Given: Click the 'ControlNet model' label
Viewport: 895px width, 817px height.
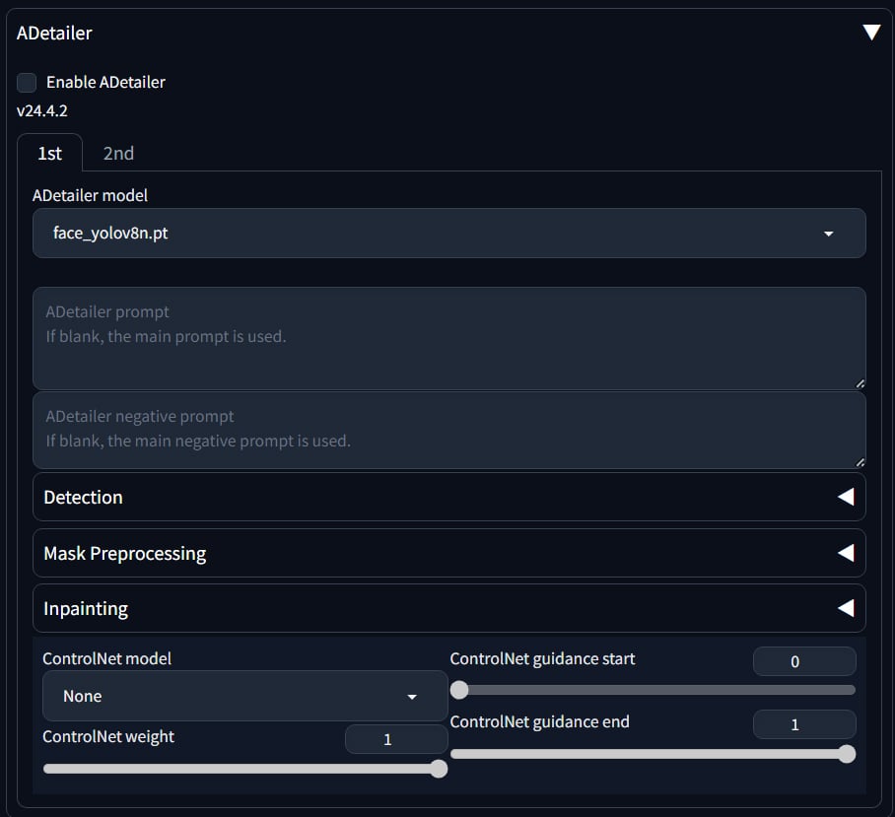Looking at the screenshot, I should coord(106,658).
